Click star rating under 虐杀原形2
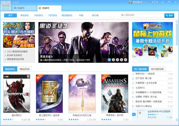This screenshot has width=179, height=126. click(8, 119)
